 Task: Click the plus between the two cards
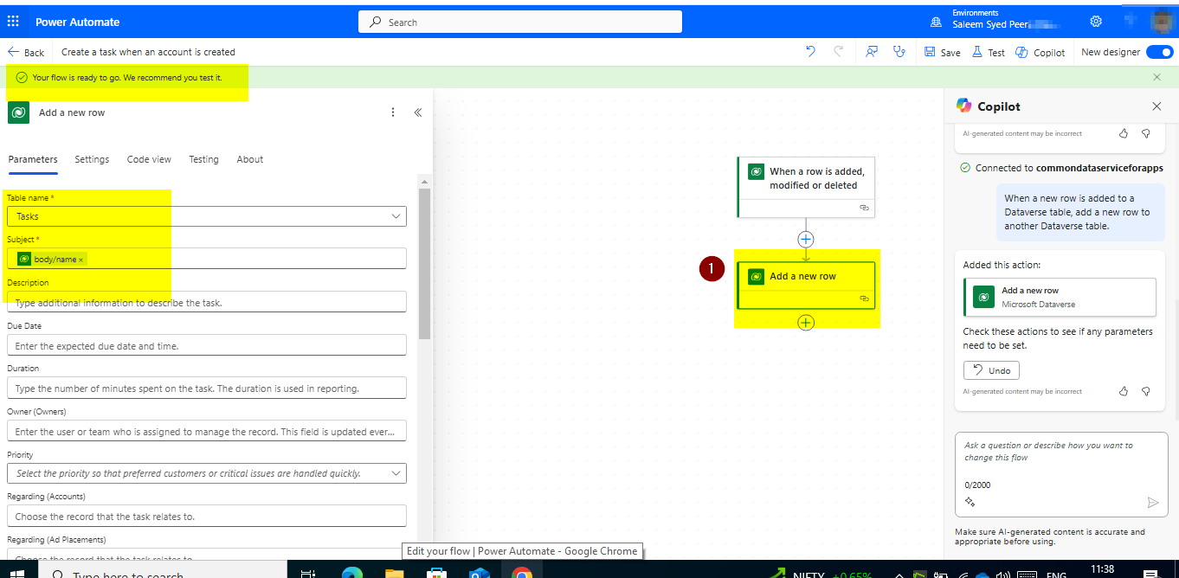pyautogui.click(x=806, y=239)
